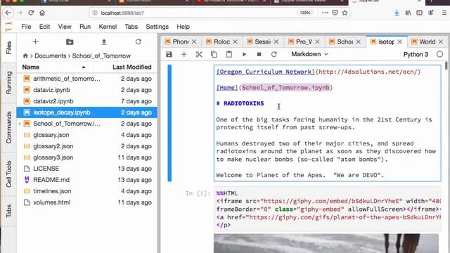The height and width of the screenshot is (253, 450).
Task: Open the Settings menu
Action: click(x=157, y=27)
